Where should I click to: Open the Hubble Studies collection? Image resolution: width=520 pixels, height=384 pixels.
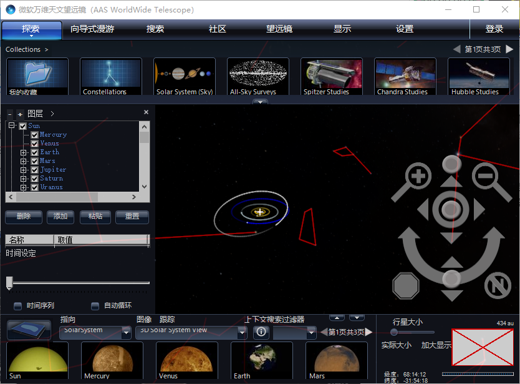(479, 77)
